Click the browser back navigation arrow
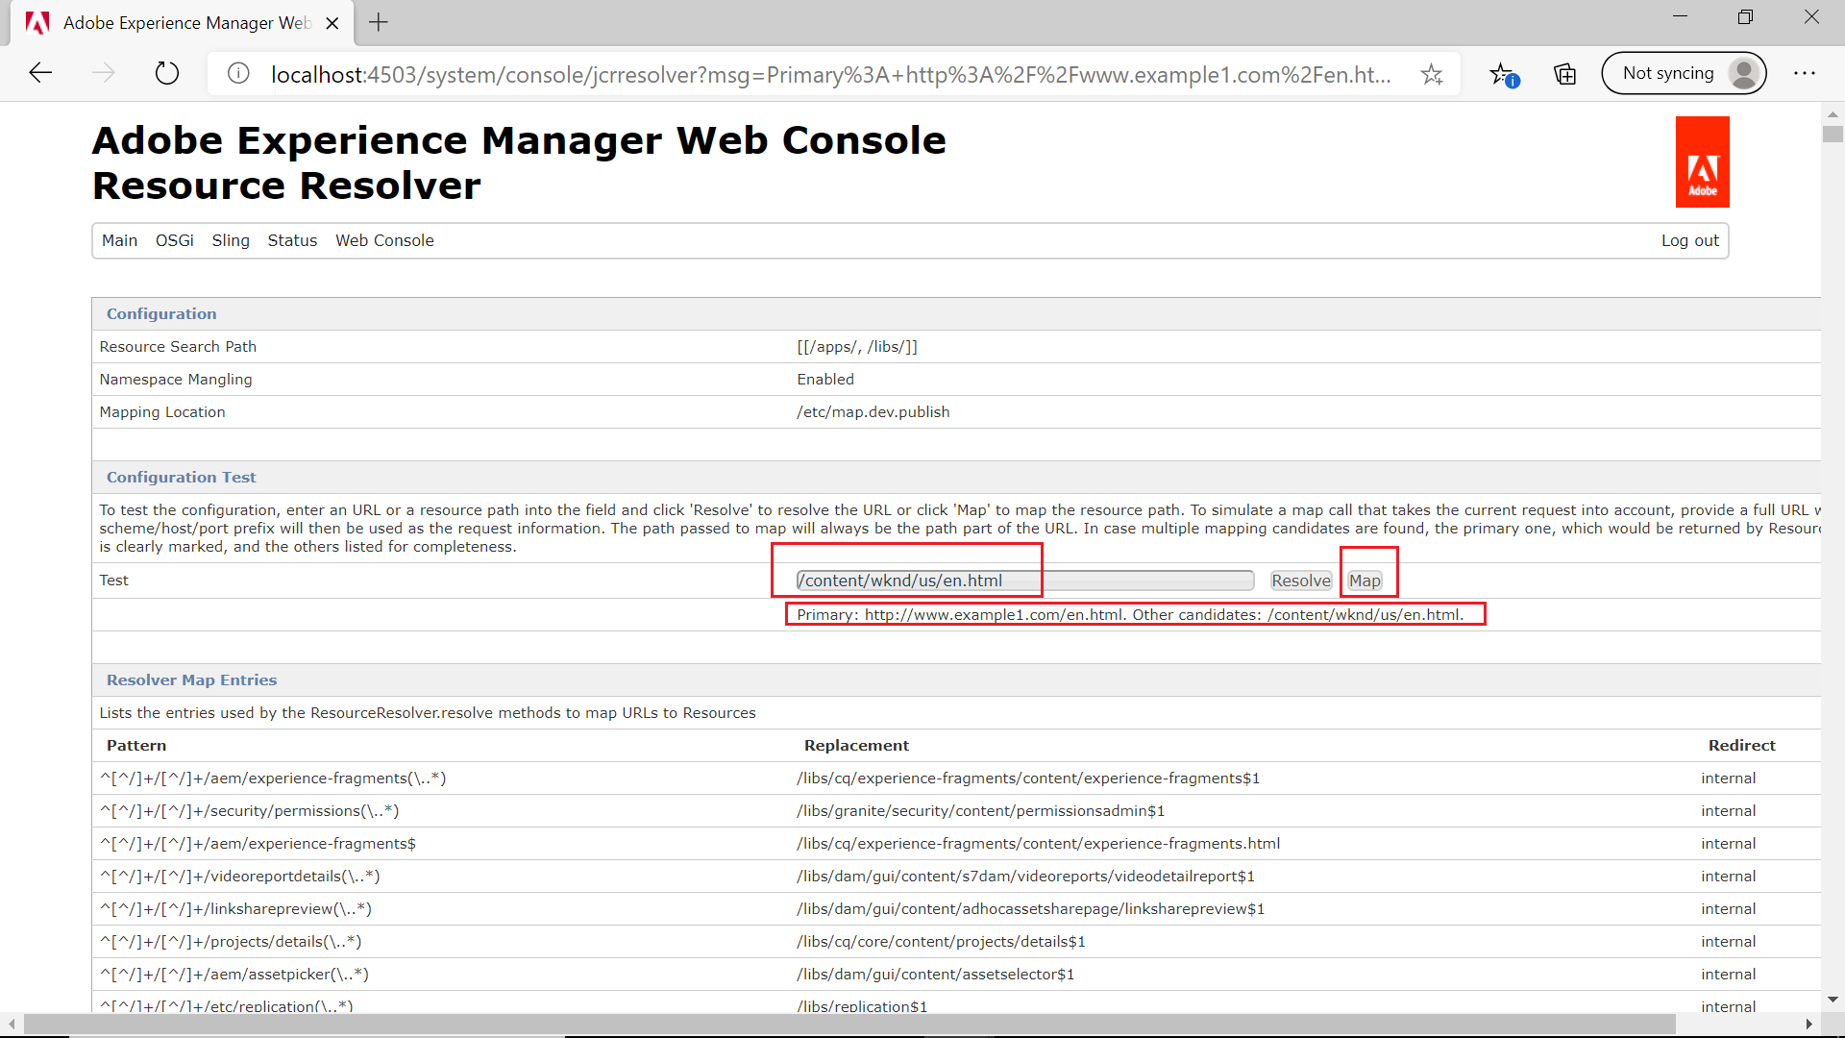 39,72
